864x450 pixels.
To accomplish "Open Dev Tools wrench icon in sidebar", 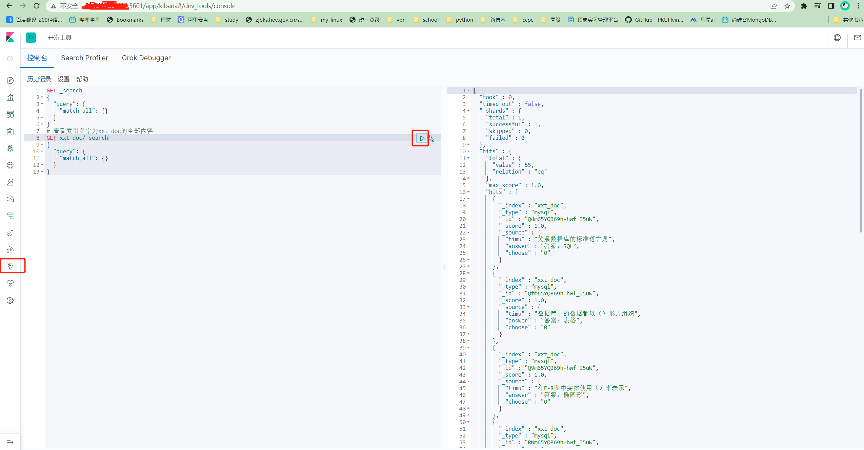I will pos(10,266).
